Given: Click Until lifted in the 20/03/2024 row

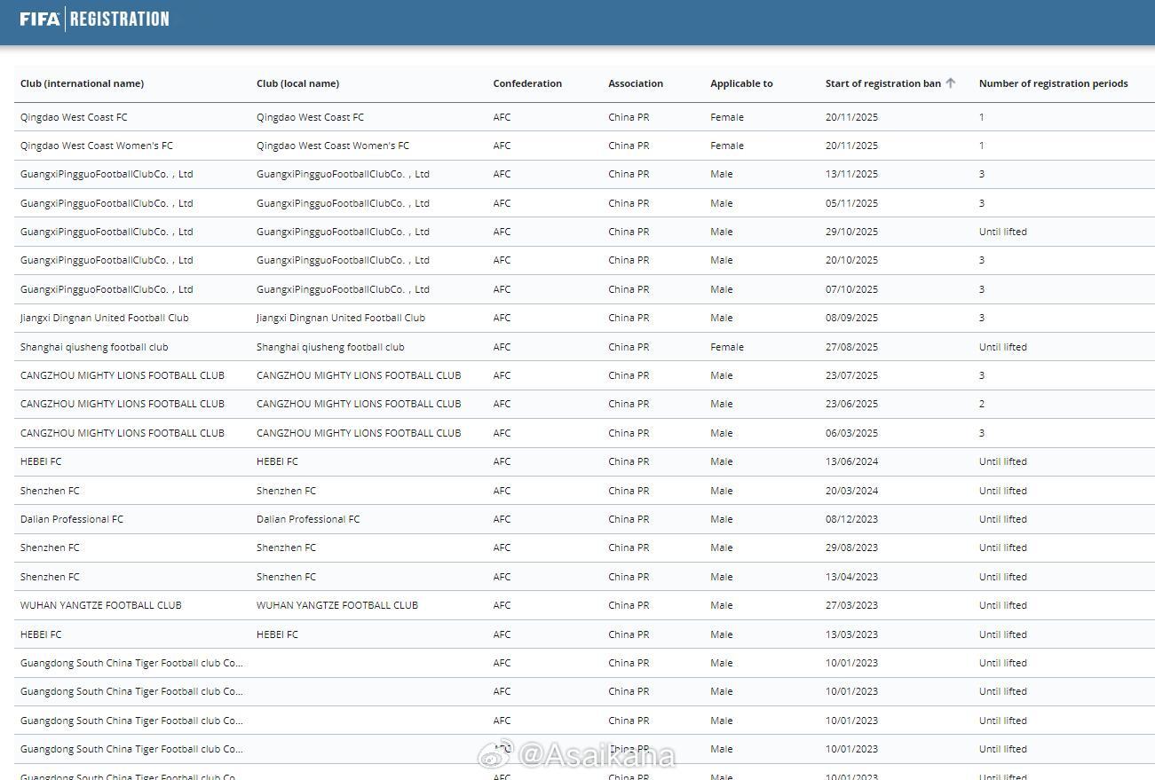Looking at the screenshot, I should coord(1002,491).
